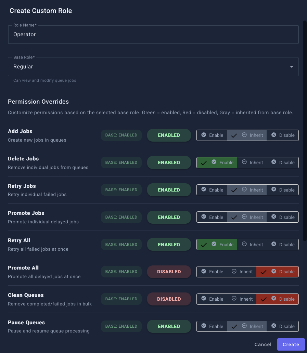Screen dimensions: 307x353
Task: Select Enable for Promote All
Action: pos(212,272)
